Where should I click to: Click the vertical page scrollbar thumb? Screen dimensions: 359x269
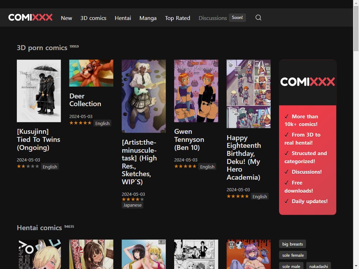(x=356, y=29)
